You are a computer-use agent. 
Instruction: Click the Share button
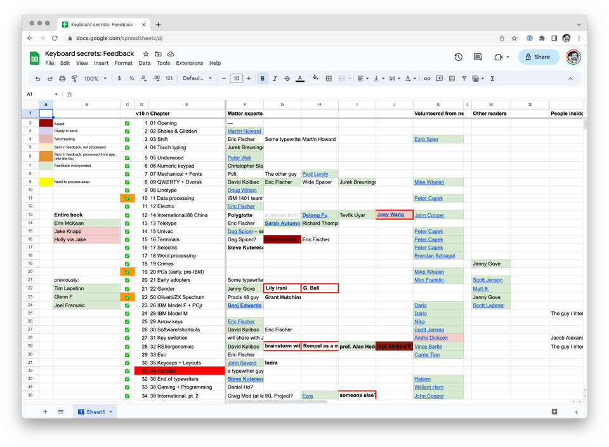[538, 57]
